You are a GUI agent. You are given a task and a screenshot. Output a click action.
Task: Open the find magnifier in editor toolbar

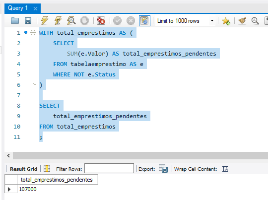pos(255,21)
